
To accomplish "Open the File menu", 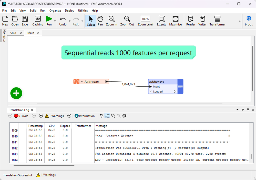I will tap(4, 11).
